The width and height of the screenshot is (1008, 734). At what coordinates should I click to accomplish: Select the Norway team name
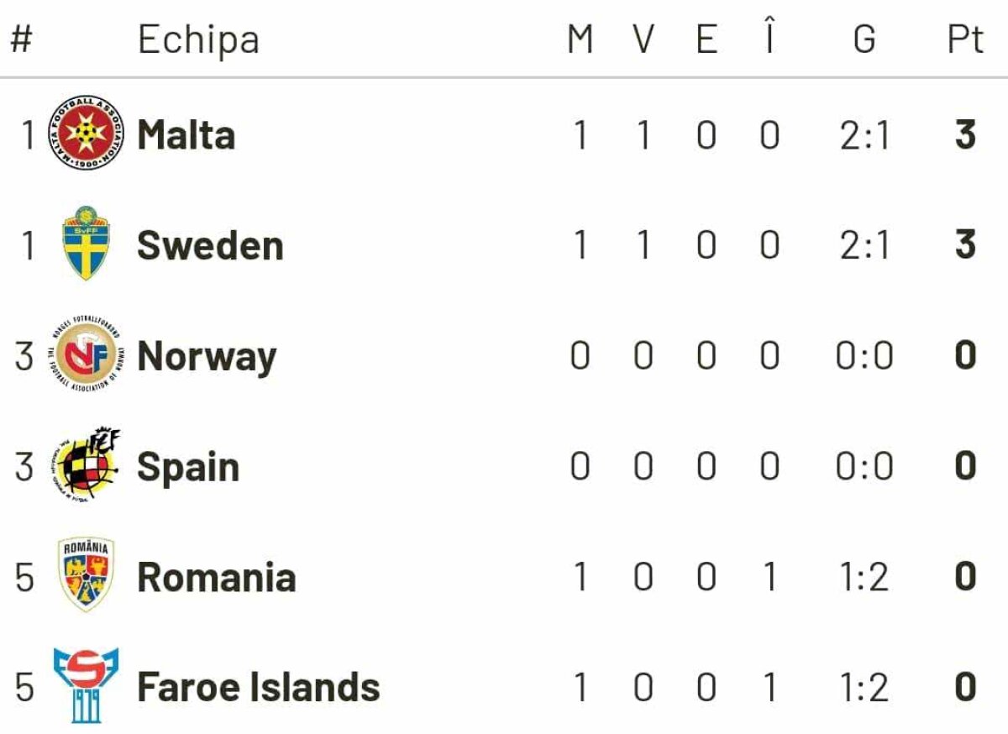point(207,357)
